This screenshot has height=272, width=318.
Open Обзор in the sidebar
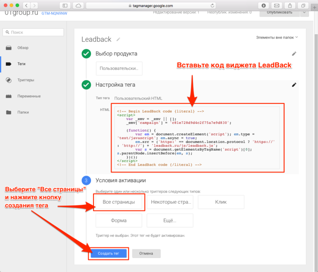pos(23,48)
